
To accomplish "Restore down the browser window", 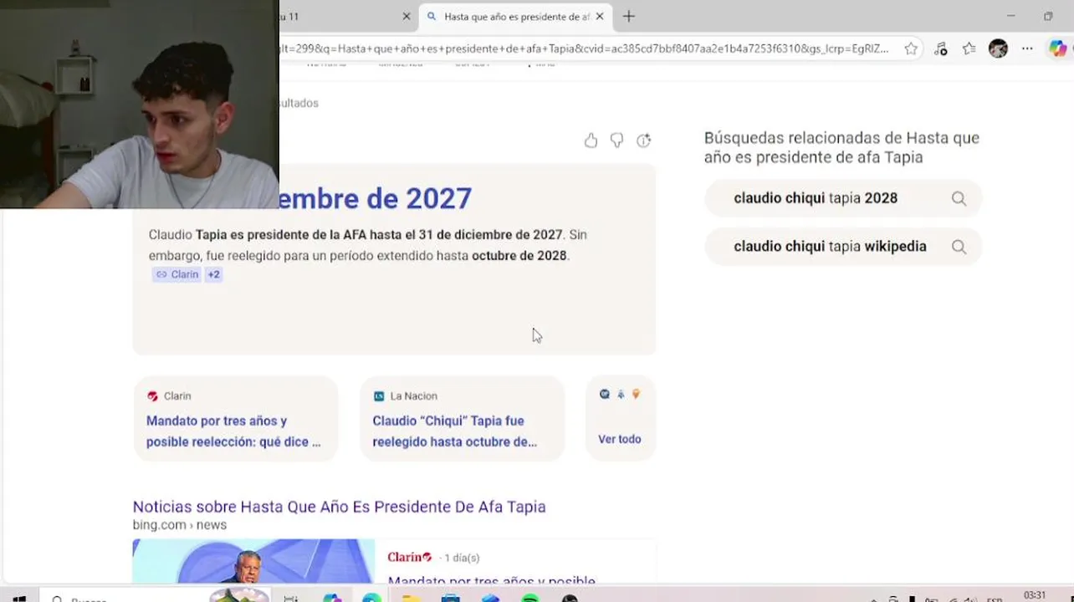I will (1048, 16).
